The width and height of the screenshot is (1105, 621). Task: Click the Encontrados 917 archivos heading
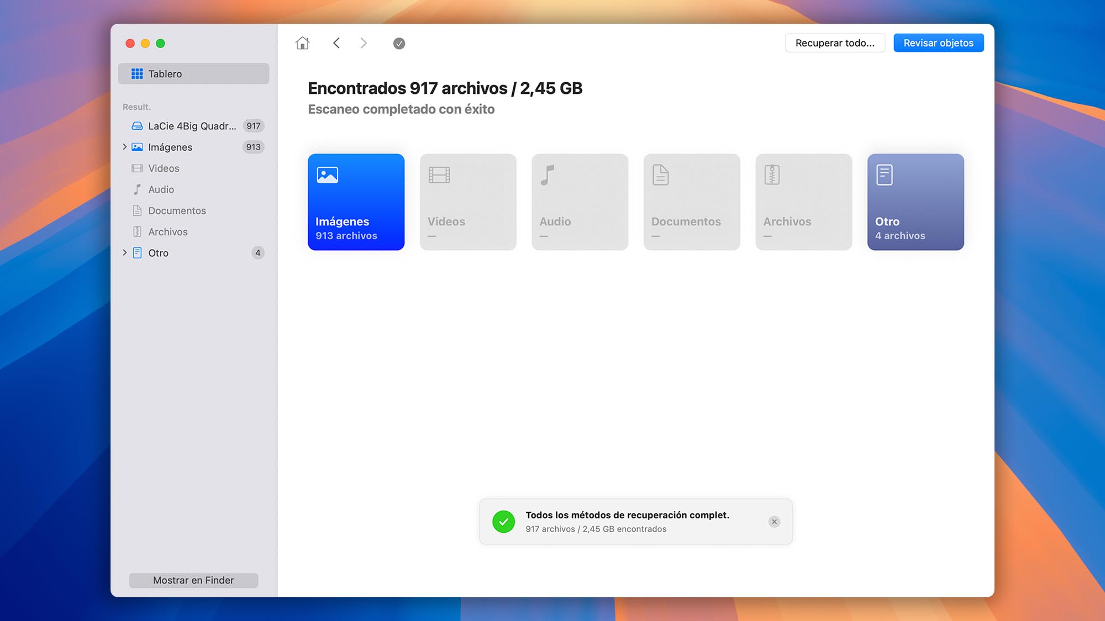(x=445, y=88)
